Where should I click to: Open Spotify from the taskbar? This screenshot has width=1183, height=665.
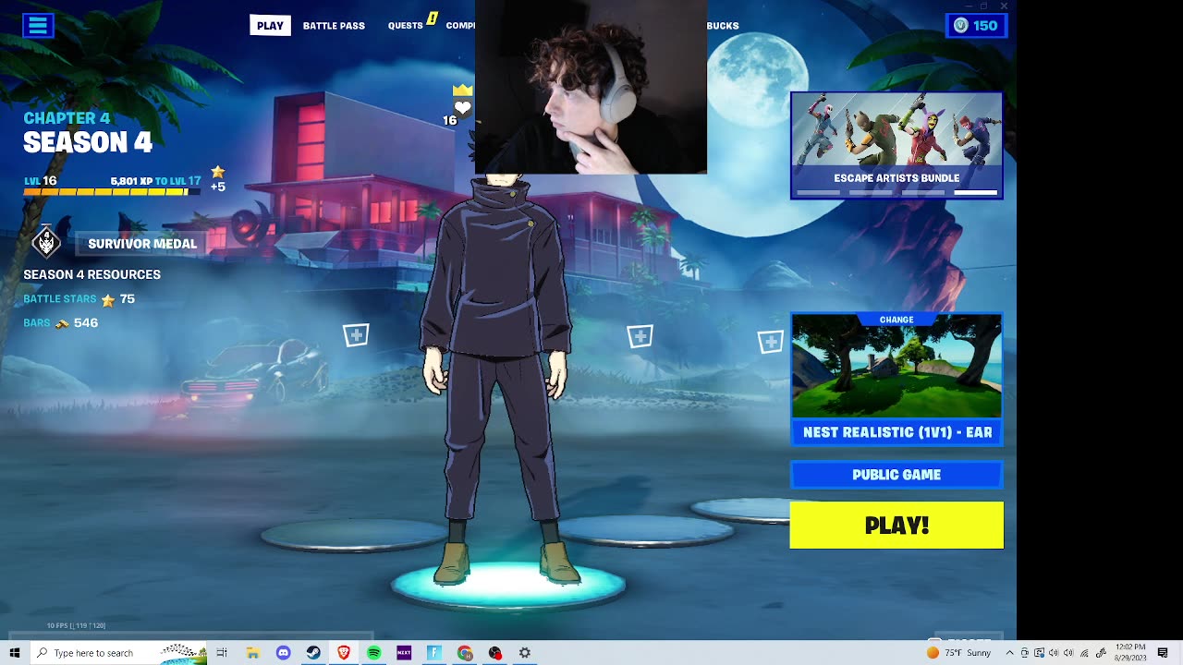click(x=373, y=653)
